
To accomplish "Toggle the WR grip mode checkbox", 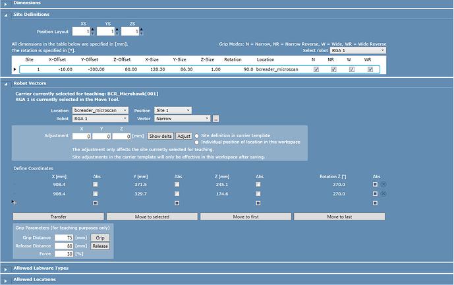I will (x=370, y=69).
